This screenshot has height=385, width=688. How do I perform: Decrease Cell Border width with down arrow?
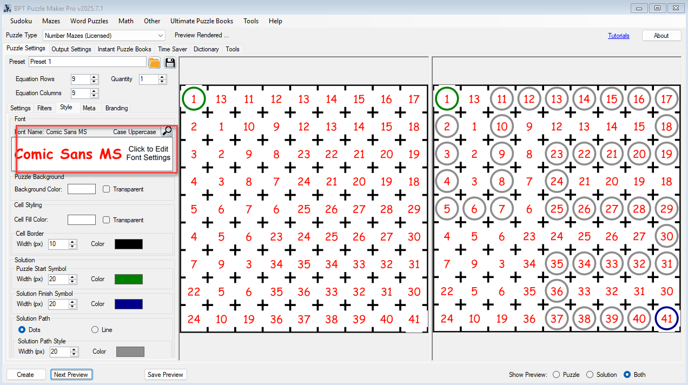(x=73, y=247)
